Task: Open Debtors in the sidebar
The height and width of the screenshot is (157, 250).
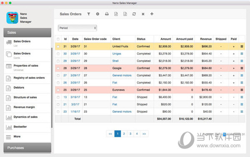Action: 27,88
